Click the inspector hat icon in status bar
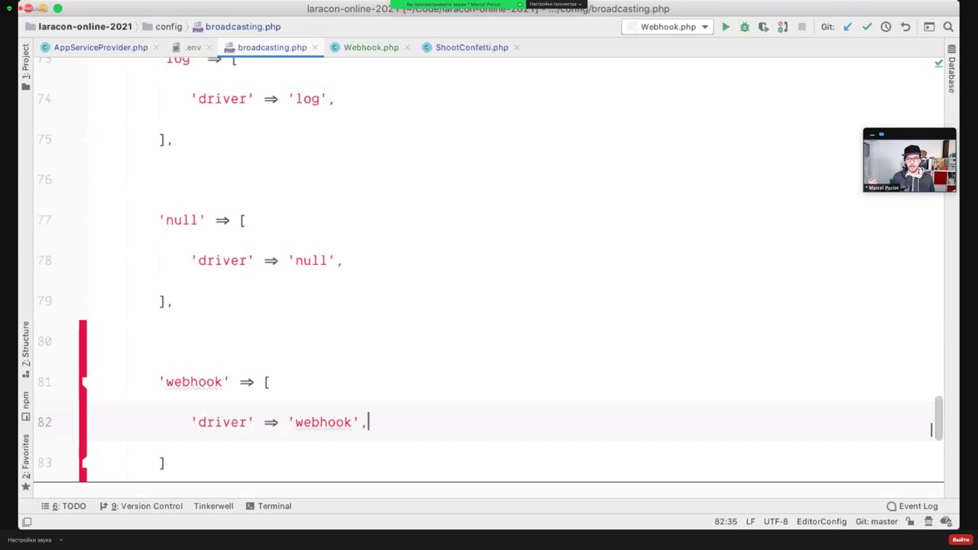 point(928,521)
